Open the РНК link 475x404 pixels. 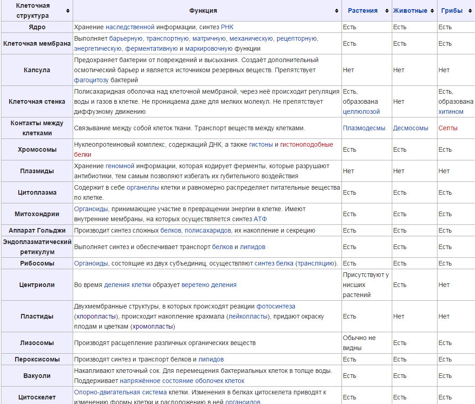click(x=227, y=27)
